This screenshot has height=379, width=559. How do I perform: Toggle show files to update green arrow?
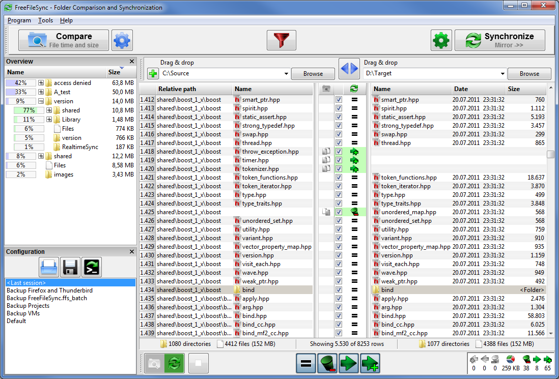click(x=349, y=363)
